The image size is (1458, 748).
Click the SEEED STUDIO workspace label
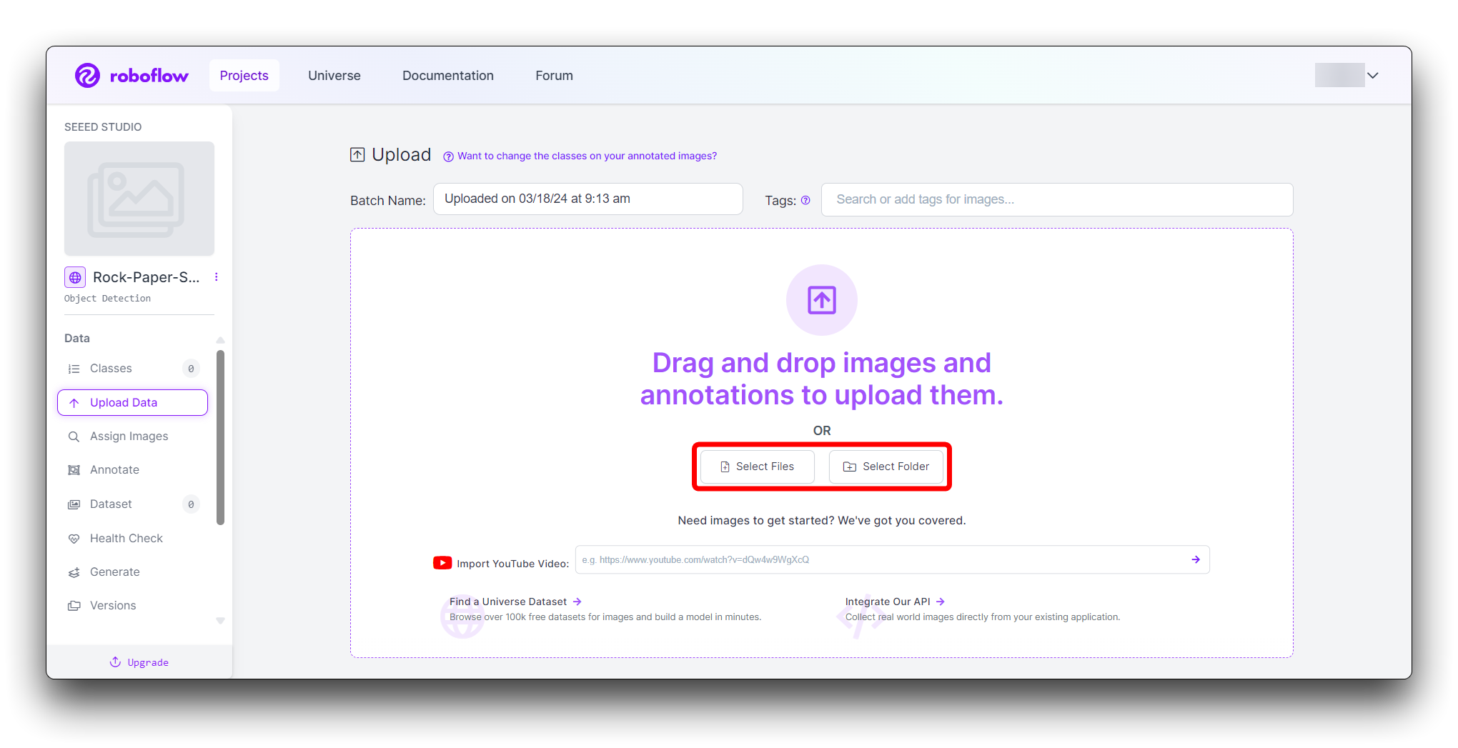pyautogui.click(x=103, y=126)
